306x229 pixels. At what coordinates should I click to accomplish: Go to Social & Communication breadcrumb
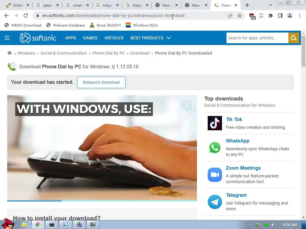(64, 53)
